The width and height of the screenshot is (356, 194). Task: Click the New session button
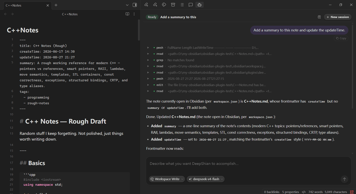pyautogui.click(x=338, y=17)
